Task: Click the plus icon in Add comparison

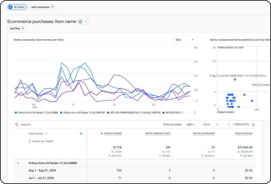Action: (x=53, y=7)
